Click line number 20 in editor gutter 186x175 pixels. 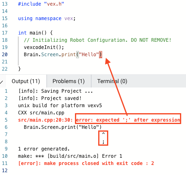pyautogui.click(x=5, y=55)
